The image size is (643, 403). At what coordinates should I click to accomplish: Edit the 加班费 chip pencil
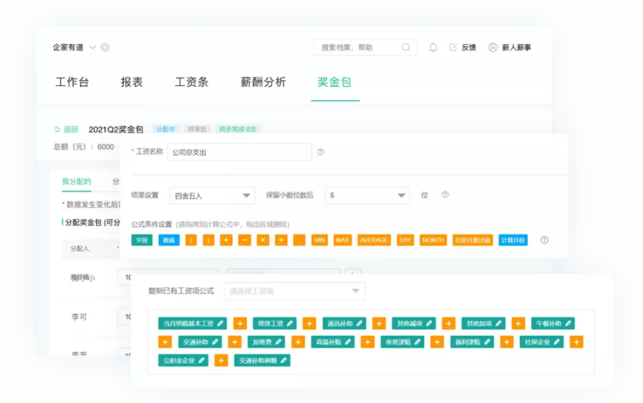tap(279, 342)
